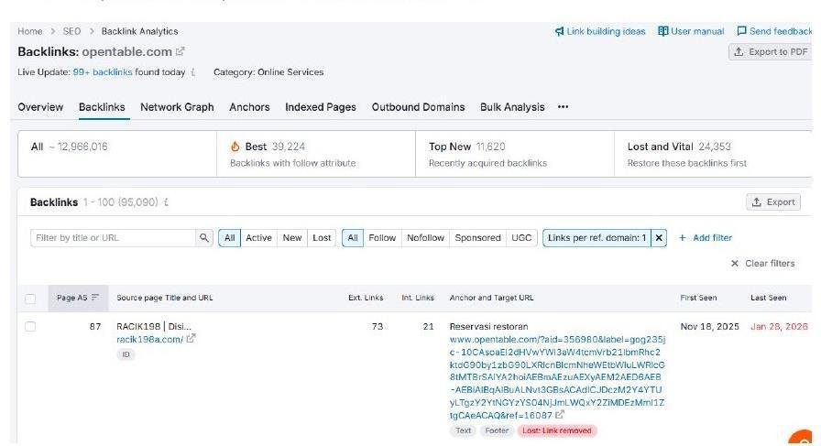821x446 pixels.
Task: Click the Send feedback chat icon
Action: pyautogui.click(x=741, y=31)
